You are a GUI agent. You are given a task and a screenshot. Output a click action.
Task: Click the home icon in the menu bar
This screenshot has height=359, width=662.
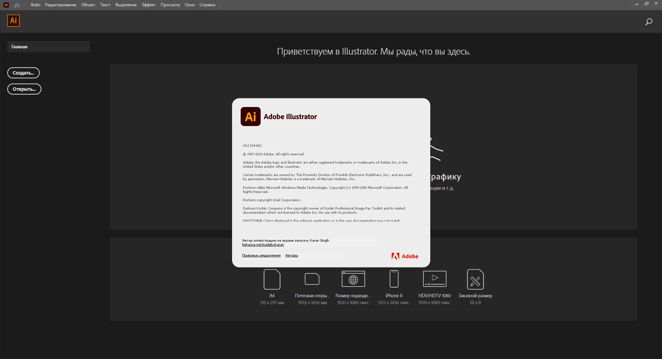pyautogui.click(x=17, y=5)
